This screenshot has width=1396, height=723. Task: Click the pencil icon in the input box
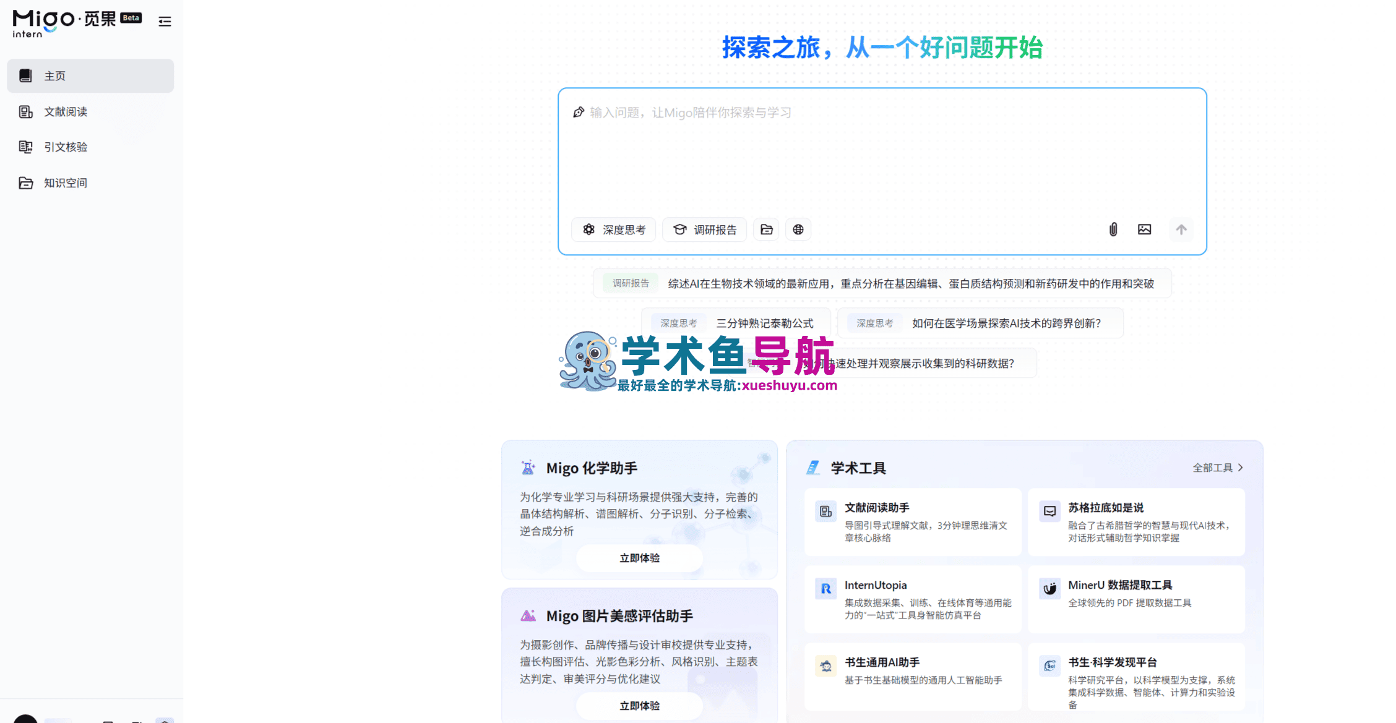coord(579,113)
